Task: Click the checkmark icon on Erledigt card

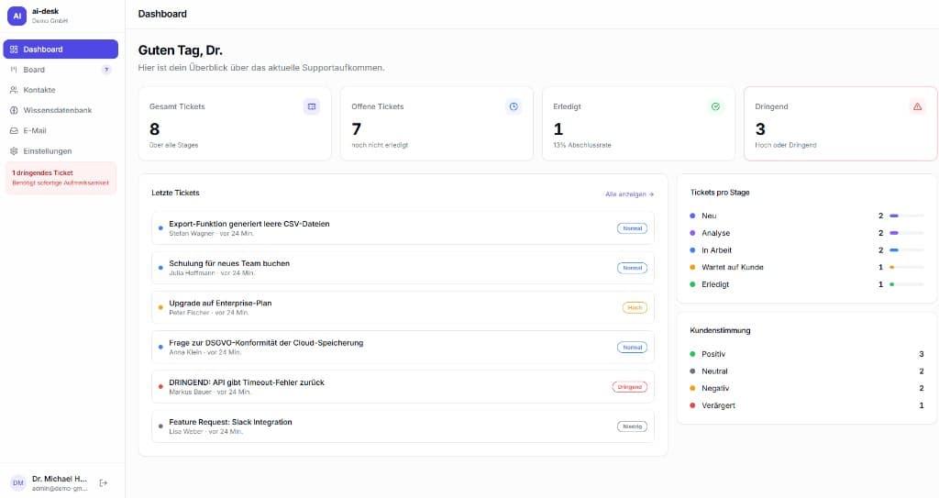Action: [x=715, y=106]
